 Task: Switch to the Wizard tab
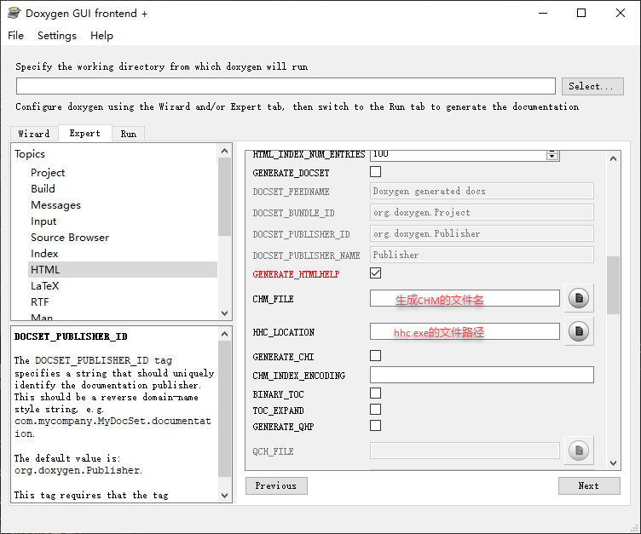pos(34,134)
